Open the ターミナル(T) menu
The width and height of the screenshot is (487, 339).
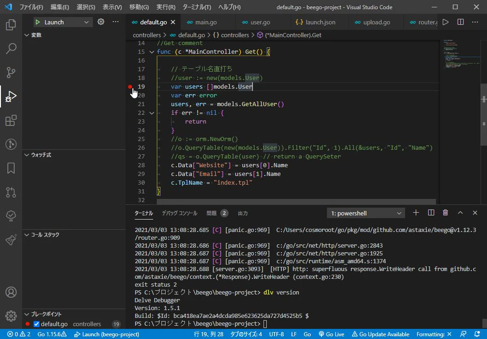coord(197,7)
